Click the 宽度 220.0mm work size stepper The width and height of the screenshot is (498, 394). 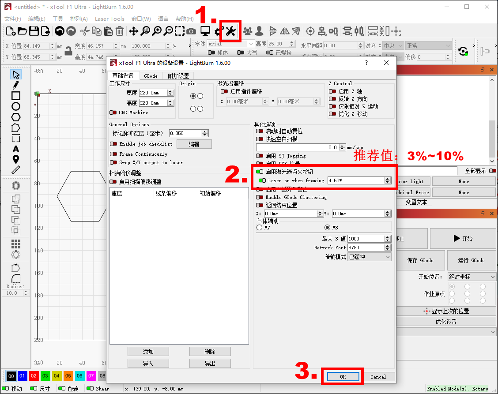tap(170, 93)
